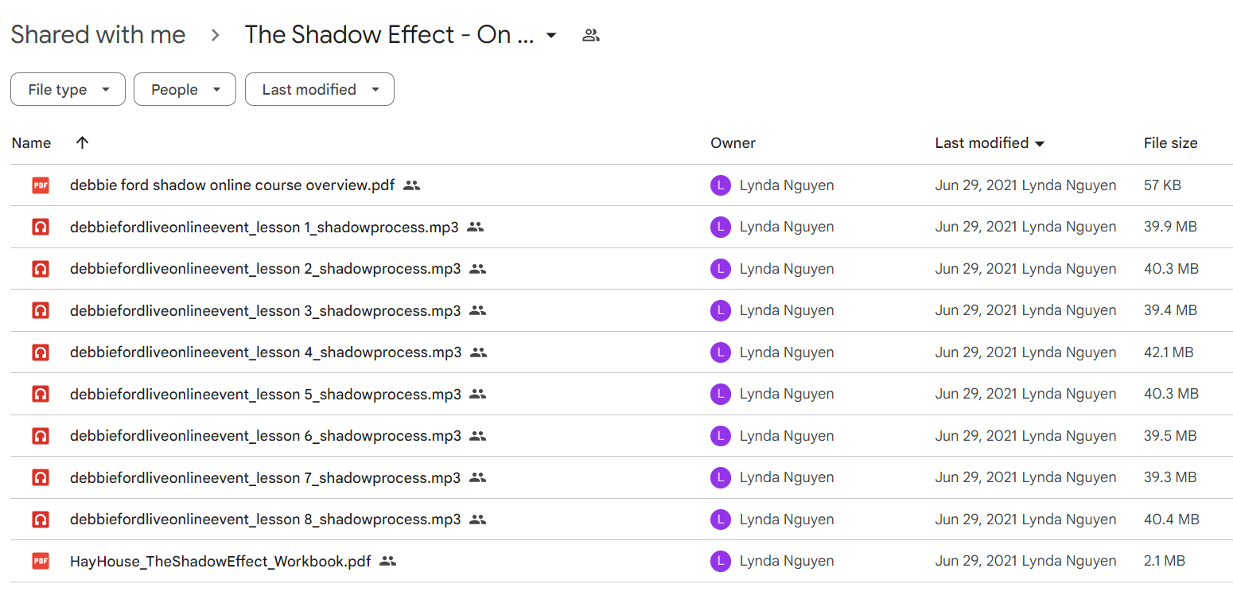Click shared icon next to course overview.pdf
Image resolution: width=1233 pixels, height=615 pixels.
pos(411,185)
